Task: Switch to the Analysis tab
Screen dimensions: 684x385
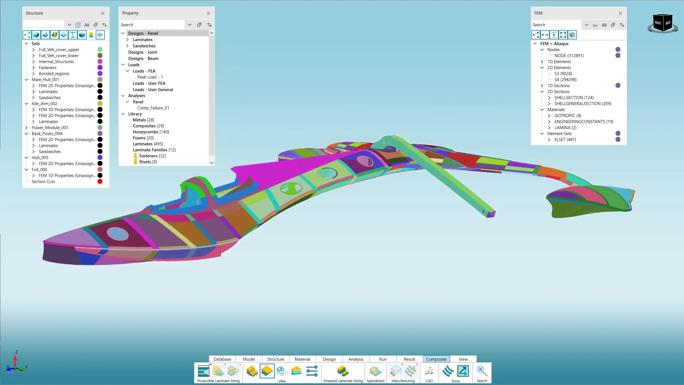Action: pyautogui.click(x=356, y=359)
